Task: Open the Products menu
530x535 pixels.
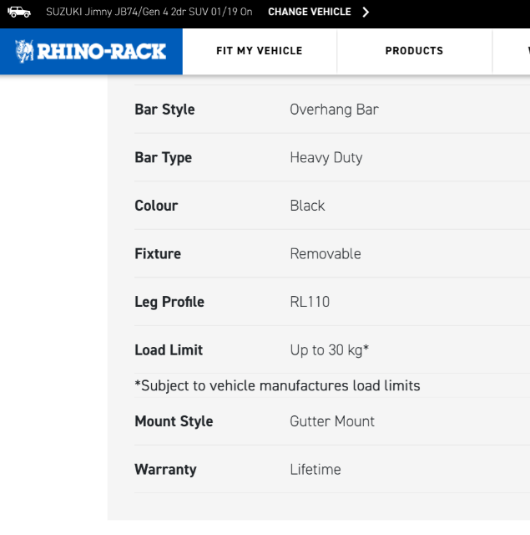Action: (414, 51)
